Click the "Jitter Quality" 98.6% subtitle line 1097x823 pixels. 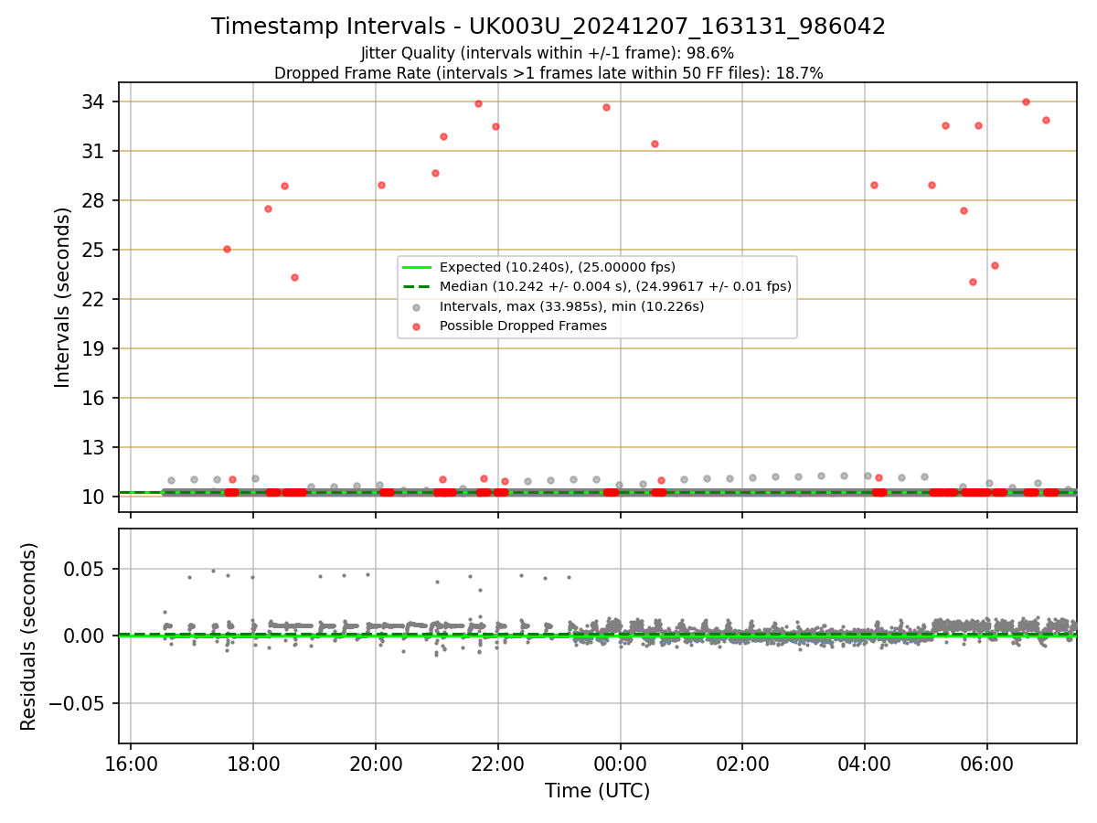click(x=548, y=53)
